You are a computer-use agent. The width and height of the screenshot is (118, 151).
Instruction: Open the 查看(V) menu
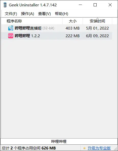pos(45,14)
